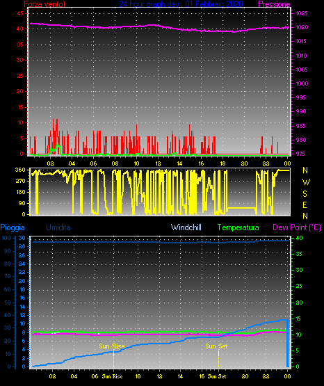Image resolution: width=324 pixels, height=386 pixels.
Task: Click the 24 hour graph day title
Action: click(x=181, y=3)
